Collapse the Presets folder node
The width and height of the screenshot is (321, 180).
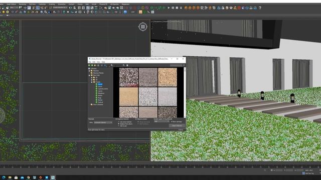coord(91,82)
